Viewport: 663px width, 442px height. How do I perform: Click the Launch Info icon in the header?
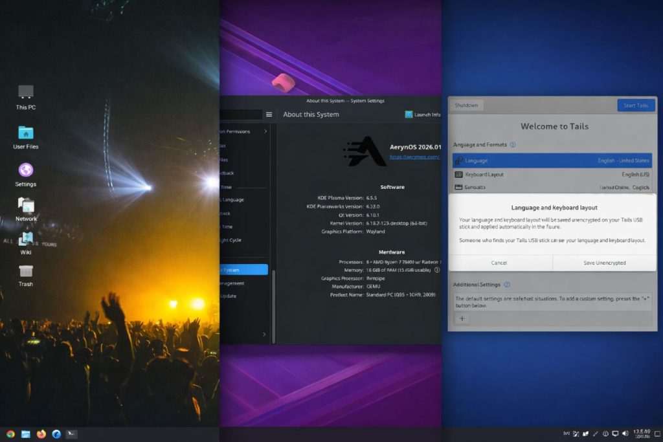point(410,115)
